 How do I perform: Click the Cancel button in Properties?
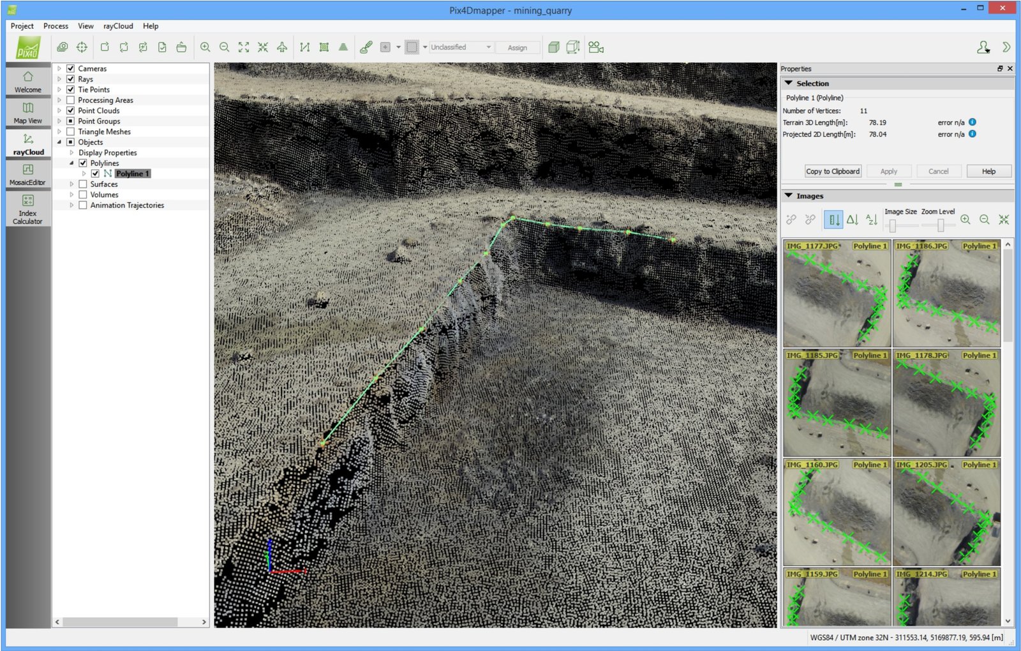939,171
